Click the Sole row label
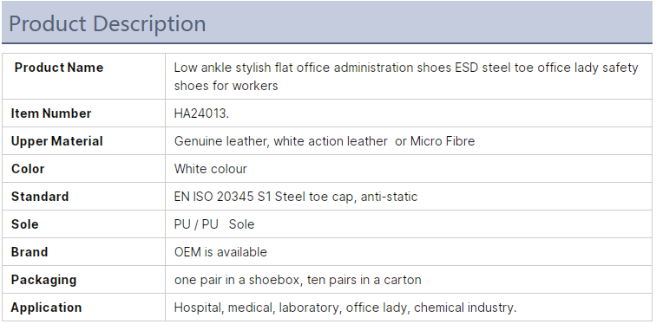Viewport: 656px width, 324px height. (24, 224)
